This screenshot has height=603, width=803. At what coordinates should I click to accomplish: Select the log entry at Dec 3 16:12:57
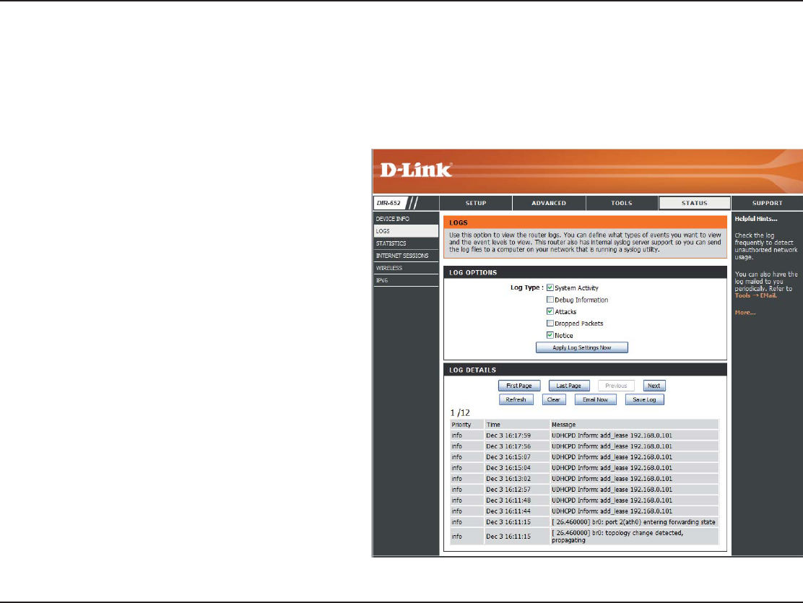coord(584,490)
